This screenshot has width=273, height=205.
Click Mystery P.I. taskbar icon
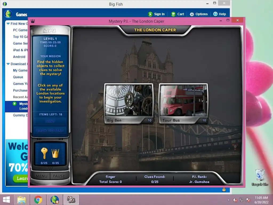click(x=71, y=200)
